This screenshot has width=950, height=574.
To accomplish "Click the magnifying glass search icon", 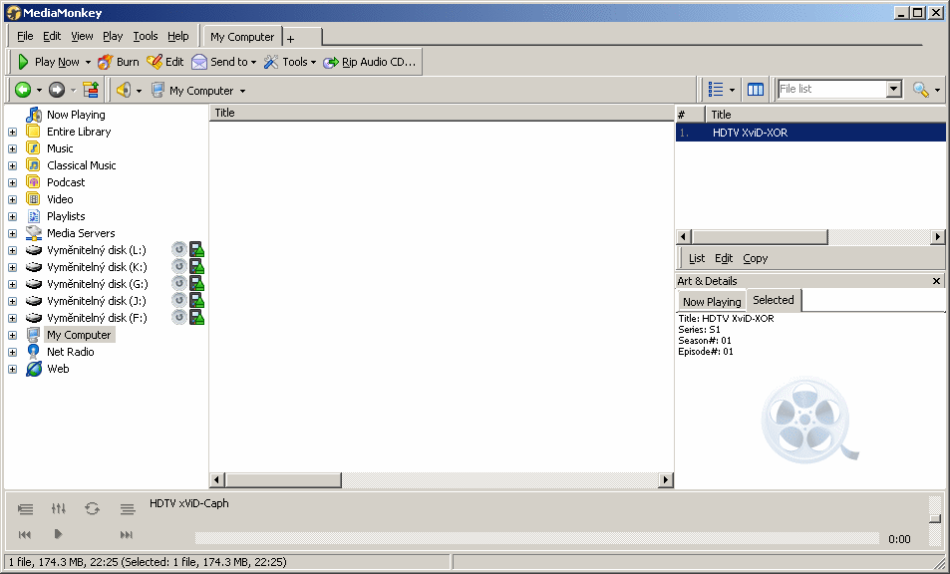I will coord(920,90).
